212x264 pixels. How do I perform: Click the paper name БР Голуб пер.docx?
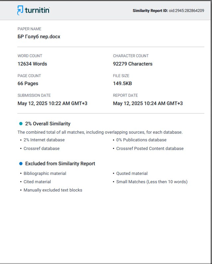pos(39,37)
